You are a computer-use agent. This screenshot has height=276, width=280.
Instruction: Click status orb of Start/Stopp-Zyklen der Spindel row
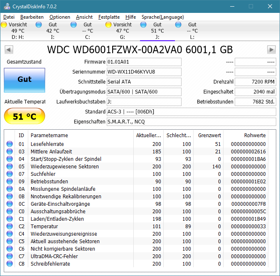click(x=10, y=159)
